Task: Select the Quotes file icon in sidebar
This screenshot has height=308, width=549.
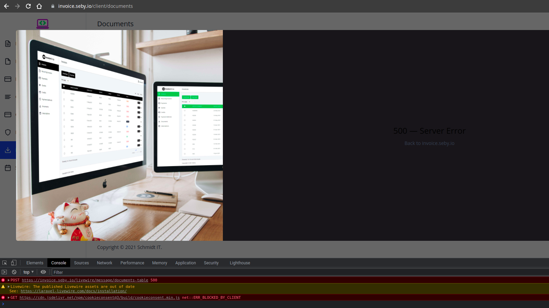Action: pos(8,61)
